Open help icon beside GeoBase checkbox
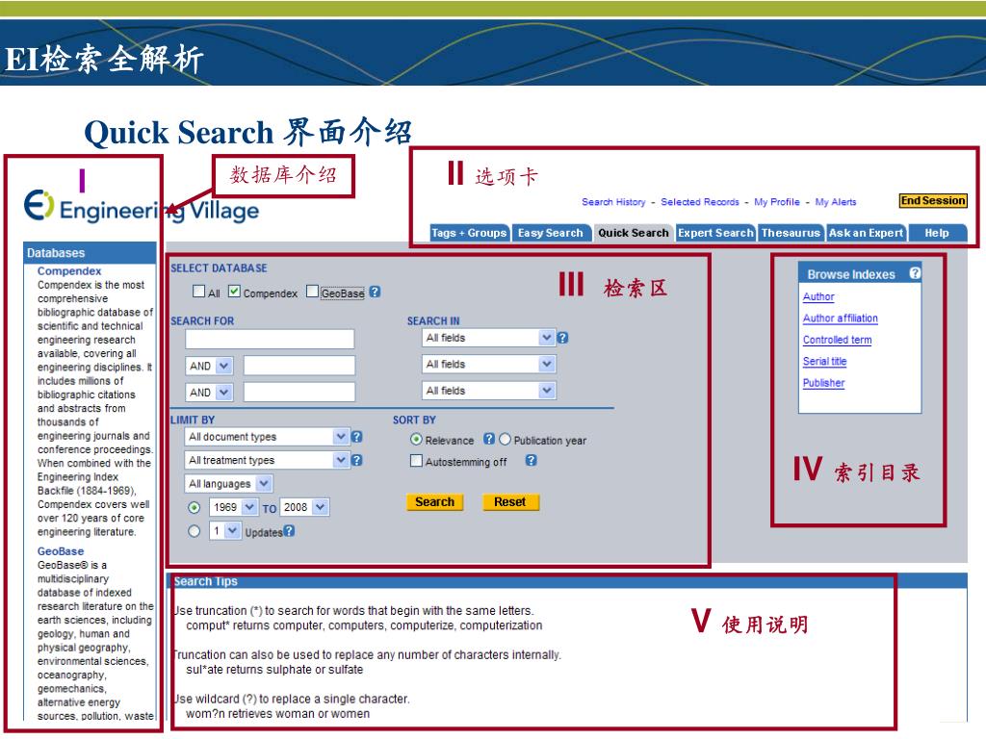This screenshot has height=739, width=986. pyautogui.click(x=375, y=292)
